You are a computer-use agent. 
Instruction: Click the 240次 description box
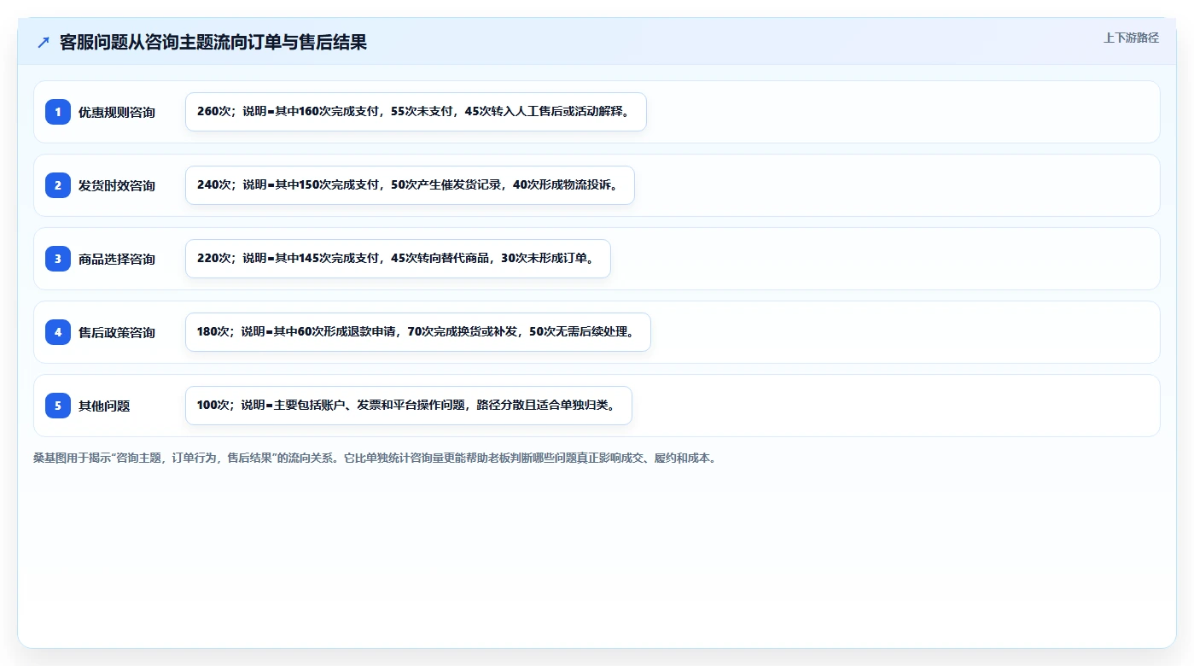410,185
